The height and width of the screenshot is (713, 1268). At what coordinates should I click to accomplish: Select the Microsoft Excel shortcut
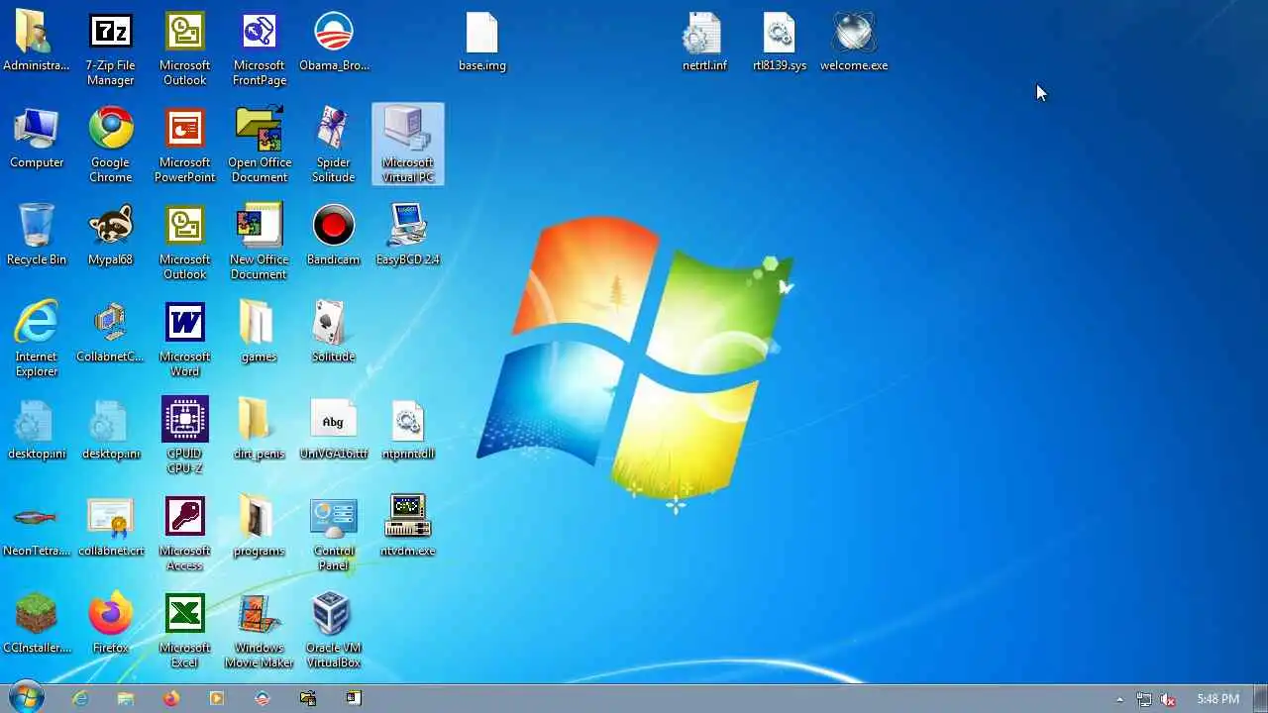click(x=184, y=631)
